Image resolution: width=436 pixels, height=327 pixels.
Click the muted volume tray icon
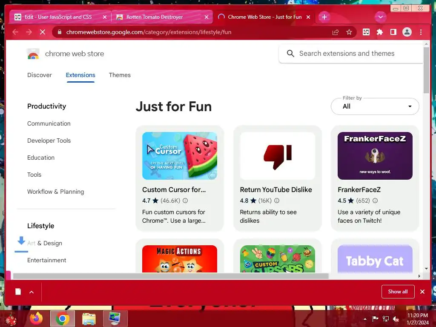[396, 319]
